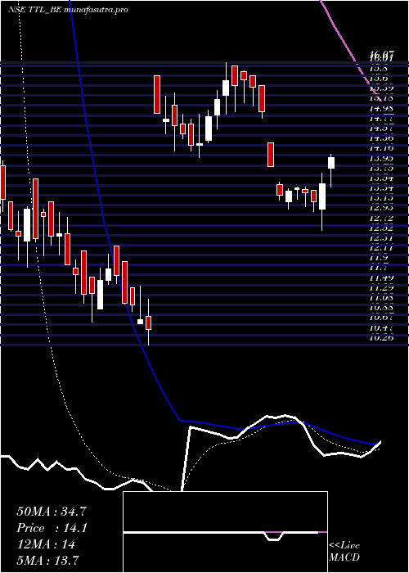Click the 11.49 price axis label
This screenshot has height=573, width=409.
click(x=381, y=278)
